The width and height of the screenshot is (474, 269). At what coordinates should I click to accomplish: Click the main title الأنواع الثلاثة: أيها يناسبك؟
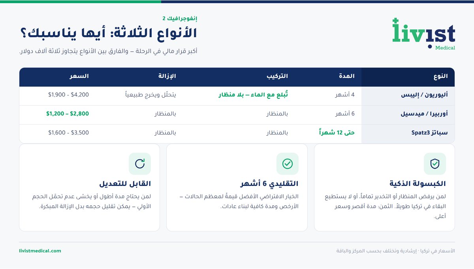(108, 33)
